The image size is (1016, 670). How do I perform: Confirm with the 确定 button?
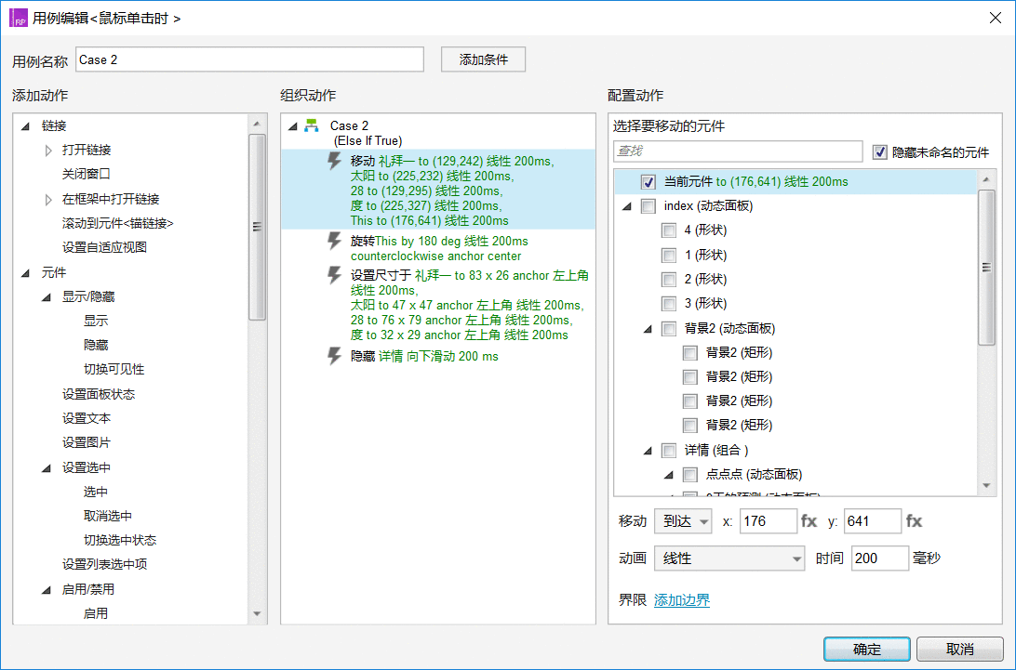pos(867,650)
